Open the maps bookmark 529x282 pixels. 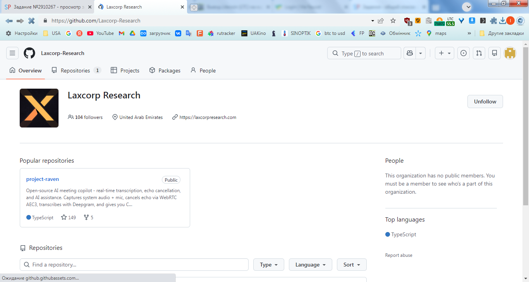[436, 33]
